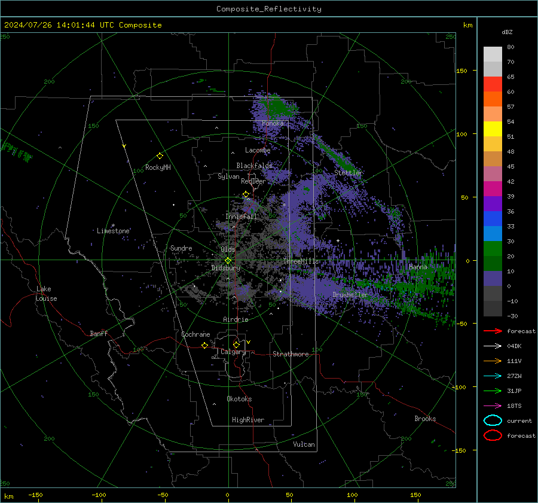Viewport: 538px width, 503px height.
Task: Click the white 04DK arrow legend icon
Action: point(493,346)
